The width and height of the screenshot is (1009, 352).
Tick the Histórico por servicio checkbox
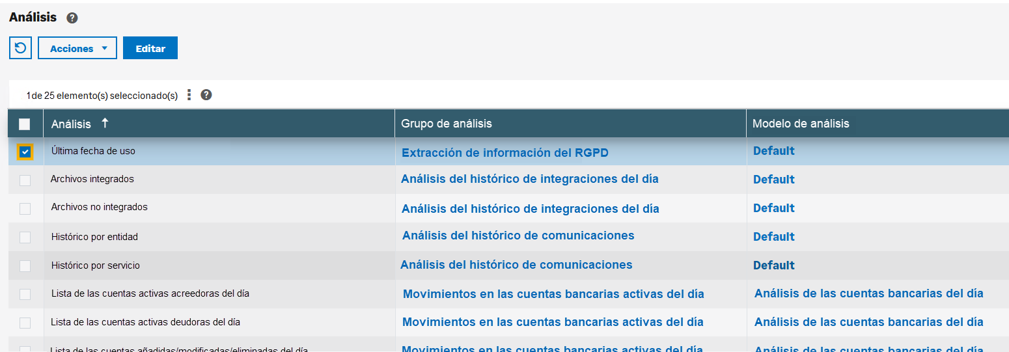pos(25,266)
